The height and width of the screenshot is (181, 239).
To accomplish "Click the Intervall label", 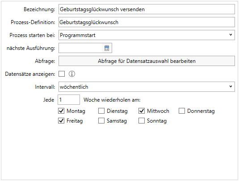I will pyautogui.click(x=45, y=87).
